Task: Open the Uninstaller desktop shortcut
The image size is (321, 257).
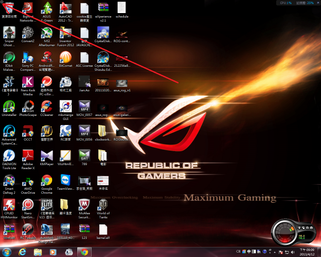Action: point(9,108)
